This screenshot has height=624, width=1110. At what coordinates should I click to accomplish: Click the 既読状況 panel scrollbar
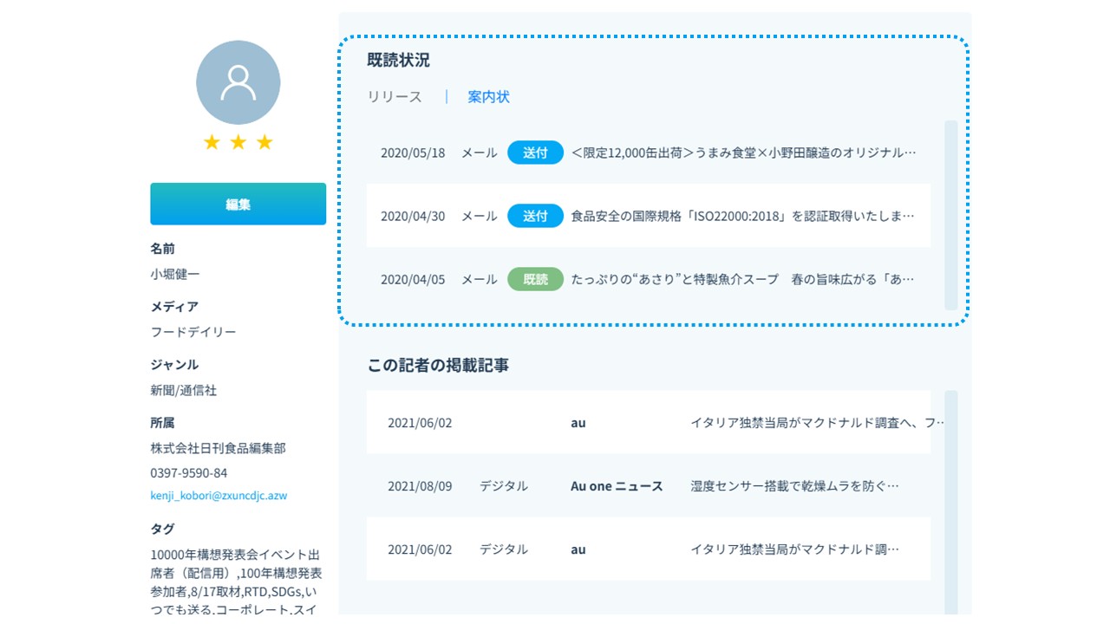coord(950,215)
